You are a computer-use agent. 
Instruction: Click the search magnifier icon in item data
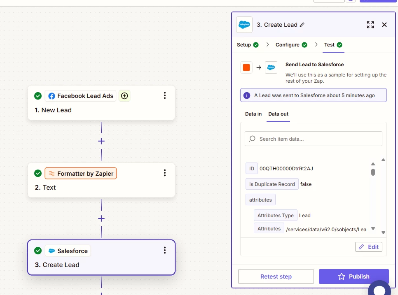point(252,139)
